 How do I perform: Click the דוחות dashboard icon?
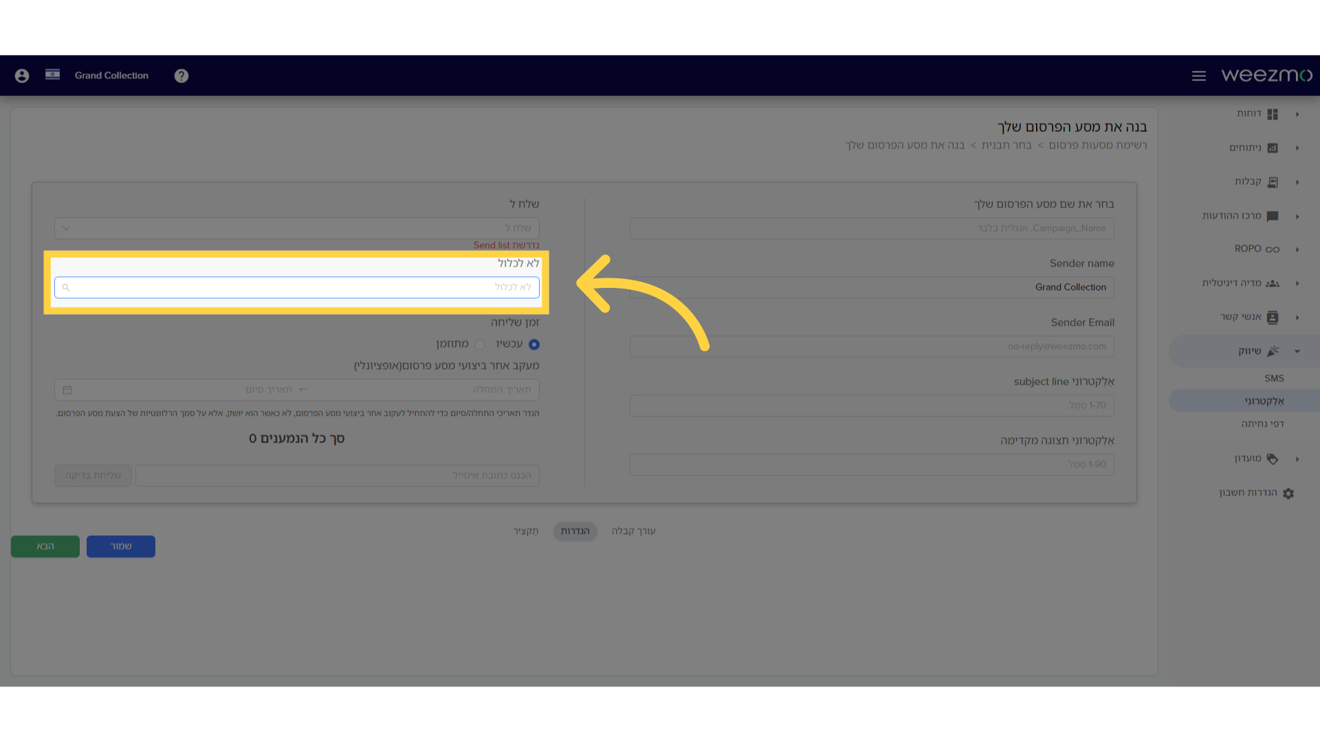pos(1273,114)
